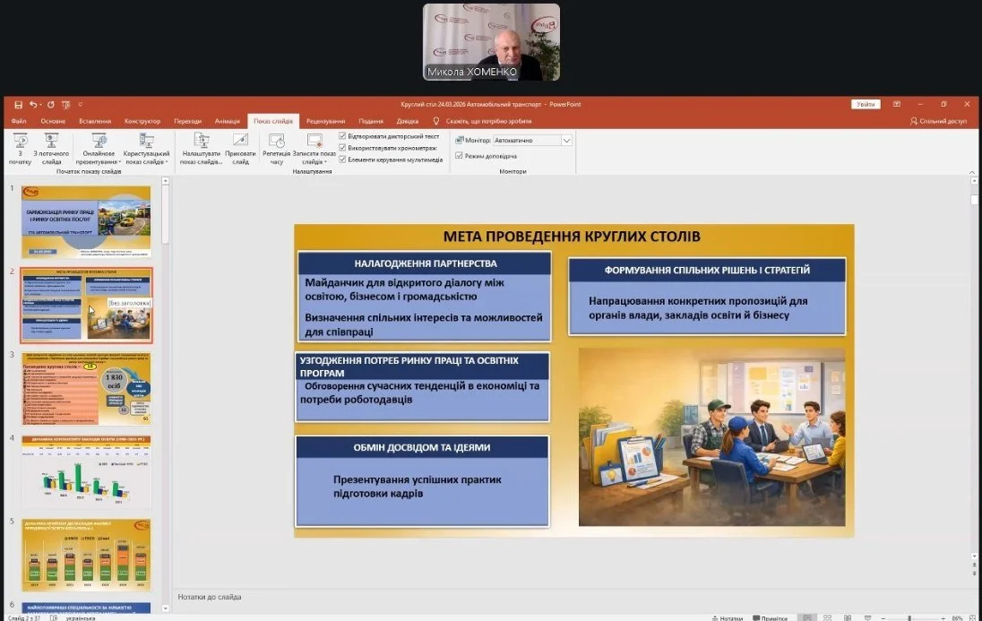Screen dimensions: 982x621
Task: Toggle Notes pane with 'Нотатки' in status bar
Action: pos(728,618)
